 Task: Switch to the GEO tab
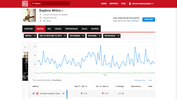point(49,29)
